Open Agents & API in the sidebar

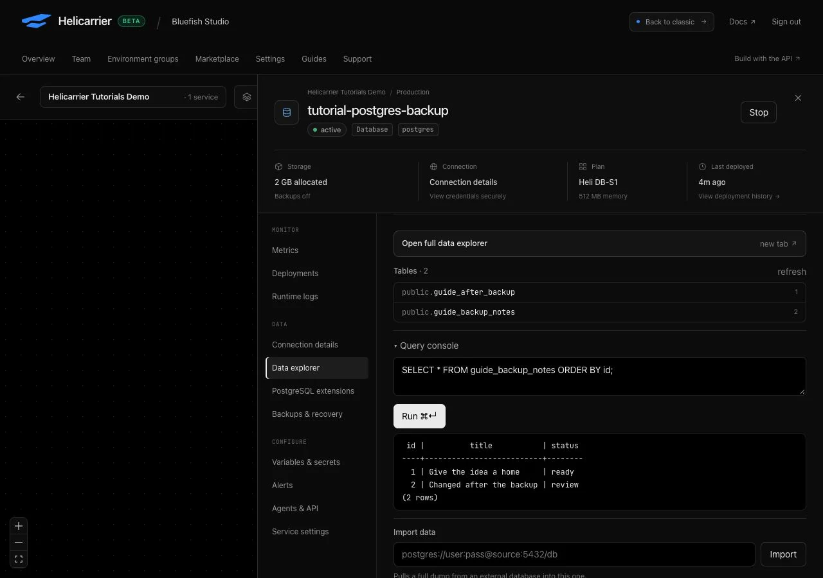tap(317, 509)
